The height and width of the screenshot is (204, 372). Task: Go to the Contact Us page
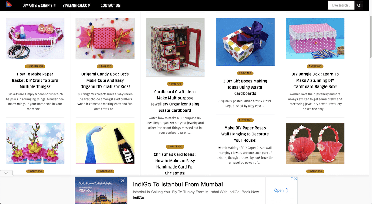click(110, 5)
